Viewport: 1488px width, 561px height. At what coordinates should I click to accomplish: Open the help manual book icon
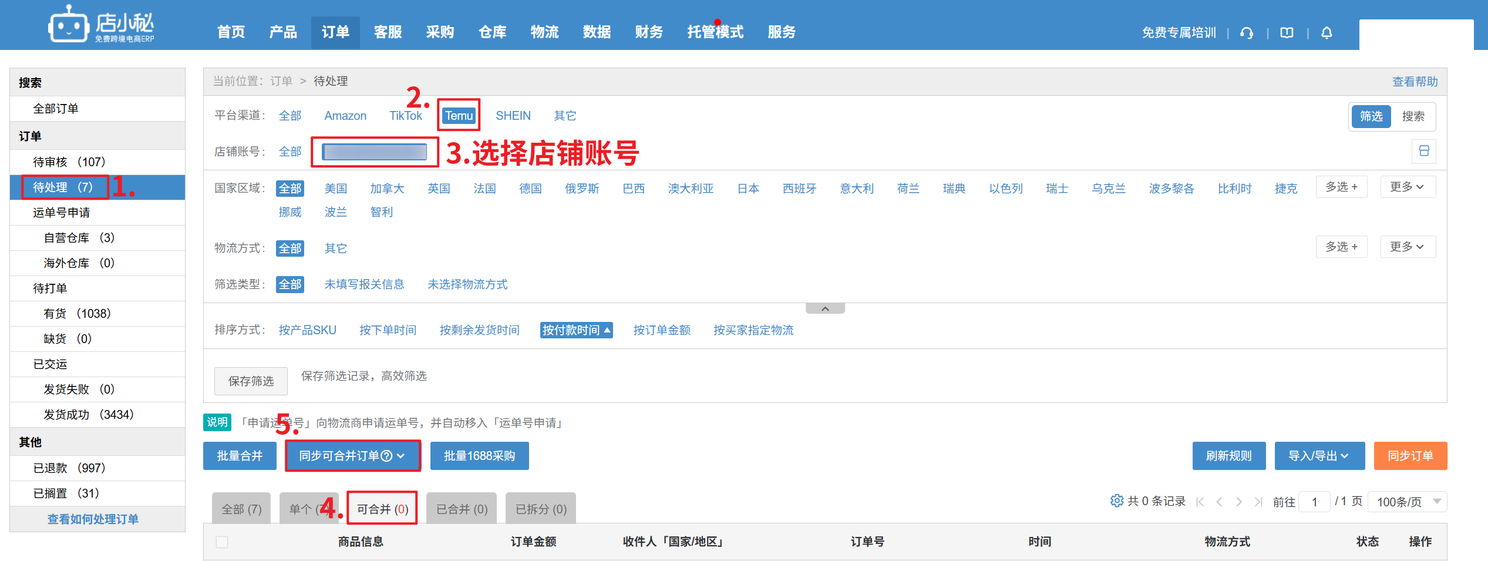click(1287, 33)
